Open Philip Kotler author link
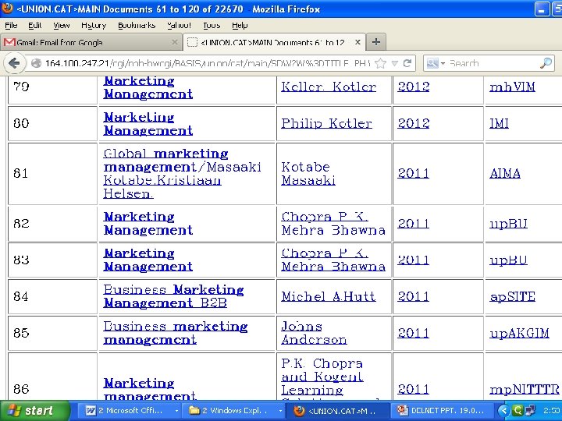Viewport: 562px width, 421px height. 326,123
